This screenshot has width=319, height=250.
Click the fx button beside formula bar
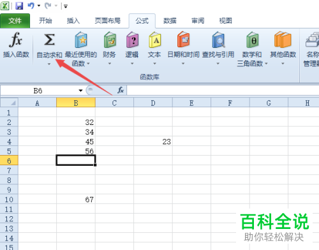click(121, 90)
